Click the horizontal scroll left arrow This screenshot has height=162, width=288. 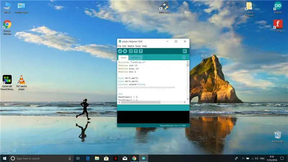coord(120,102)
